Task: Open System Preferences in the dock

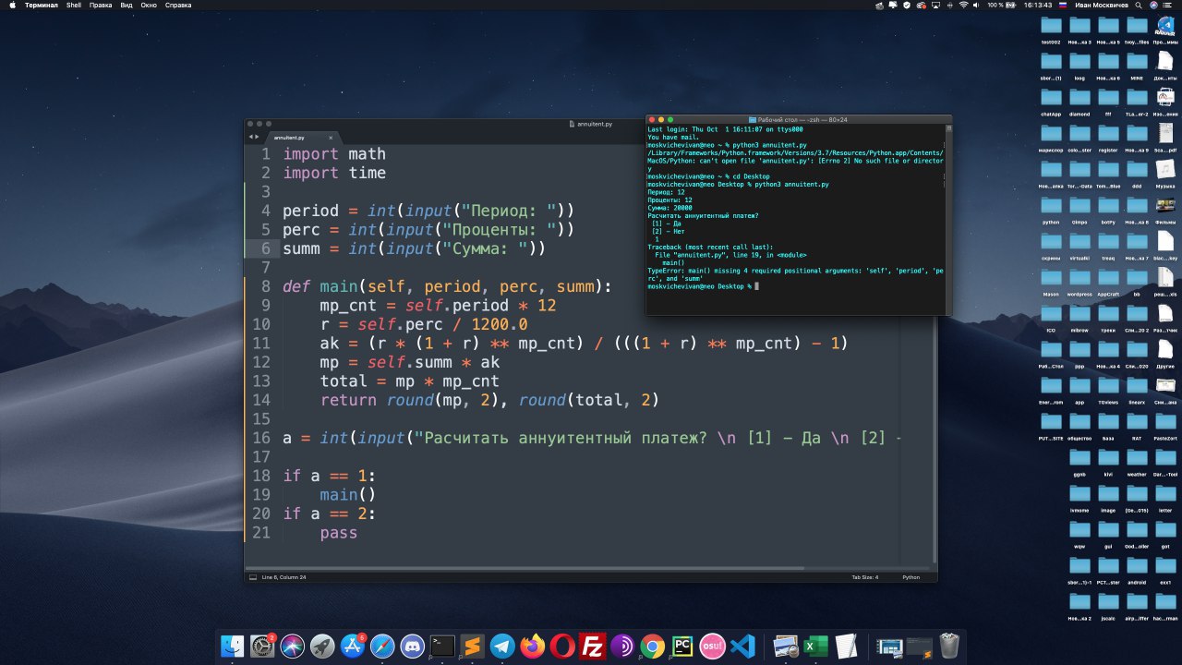Action: [x=263, y=646]
